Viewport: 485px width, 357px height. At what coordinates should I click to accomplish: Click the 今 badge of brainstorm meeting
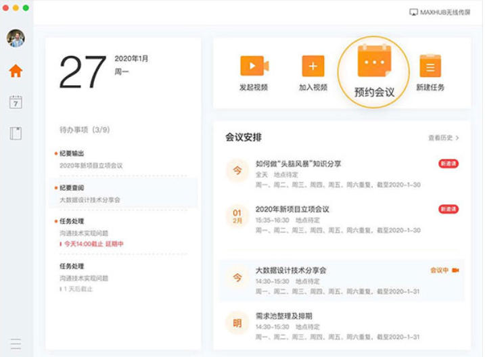coord(237,170)
